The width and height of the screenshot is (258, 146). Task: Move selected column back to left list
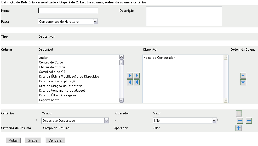[130, 83]
